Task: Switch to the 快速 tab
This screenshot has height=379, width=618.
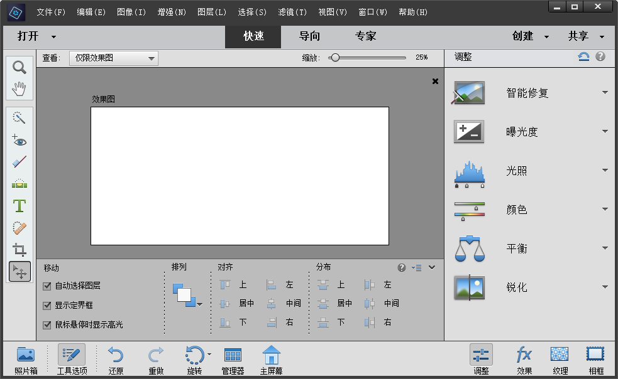Action: (253, 36)
